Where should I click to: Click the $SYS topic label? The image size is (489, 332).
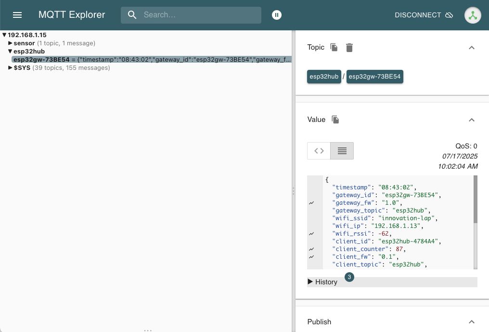click(x=22, y=67)
